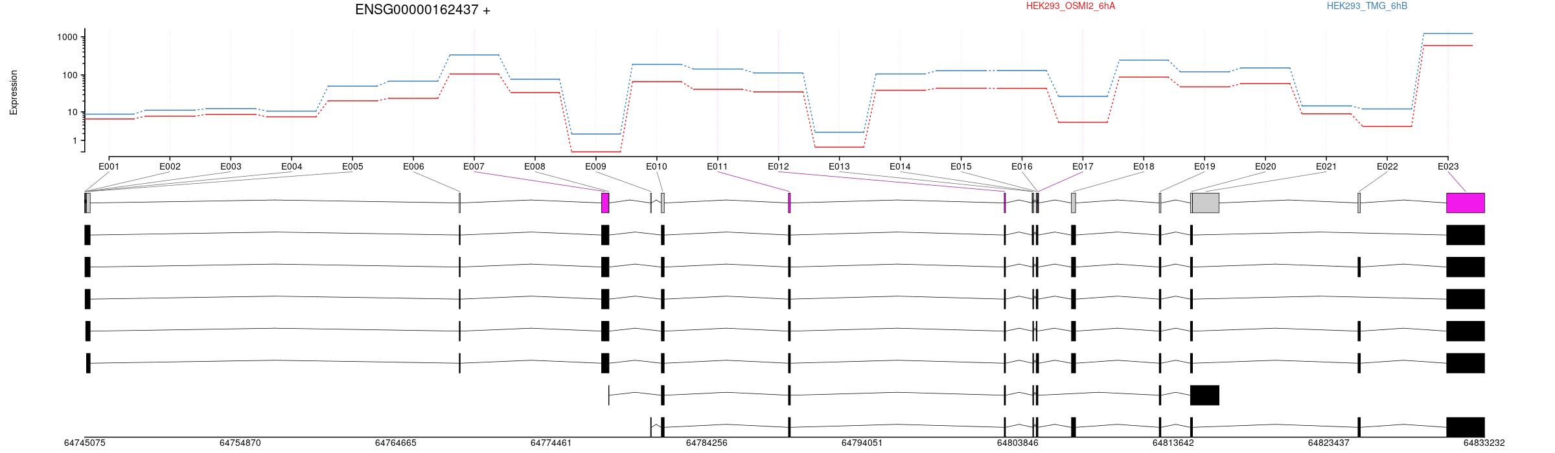
Task: Click the 1 expression axis tick
Action: 75,140
